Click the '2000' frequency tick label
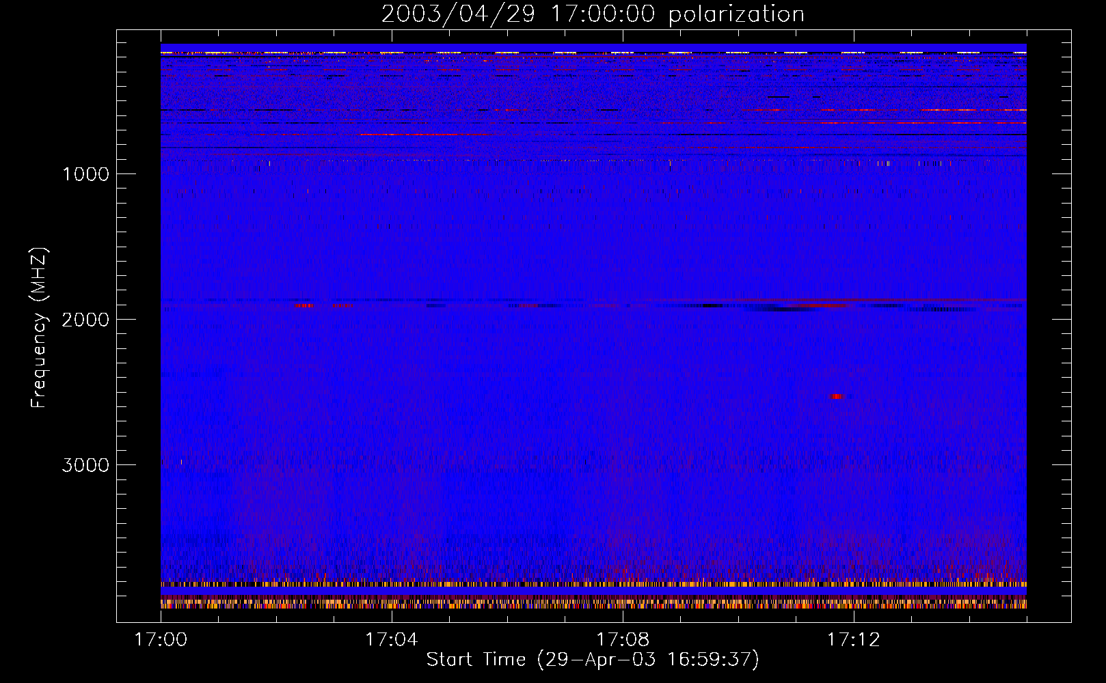 (85, 320)
